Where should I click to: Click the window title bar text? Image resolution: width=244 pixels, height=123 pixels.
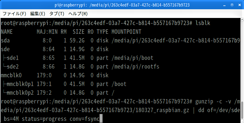[122, 5]
